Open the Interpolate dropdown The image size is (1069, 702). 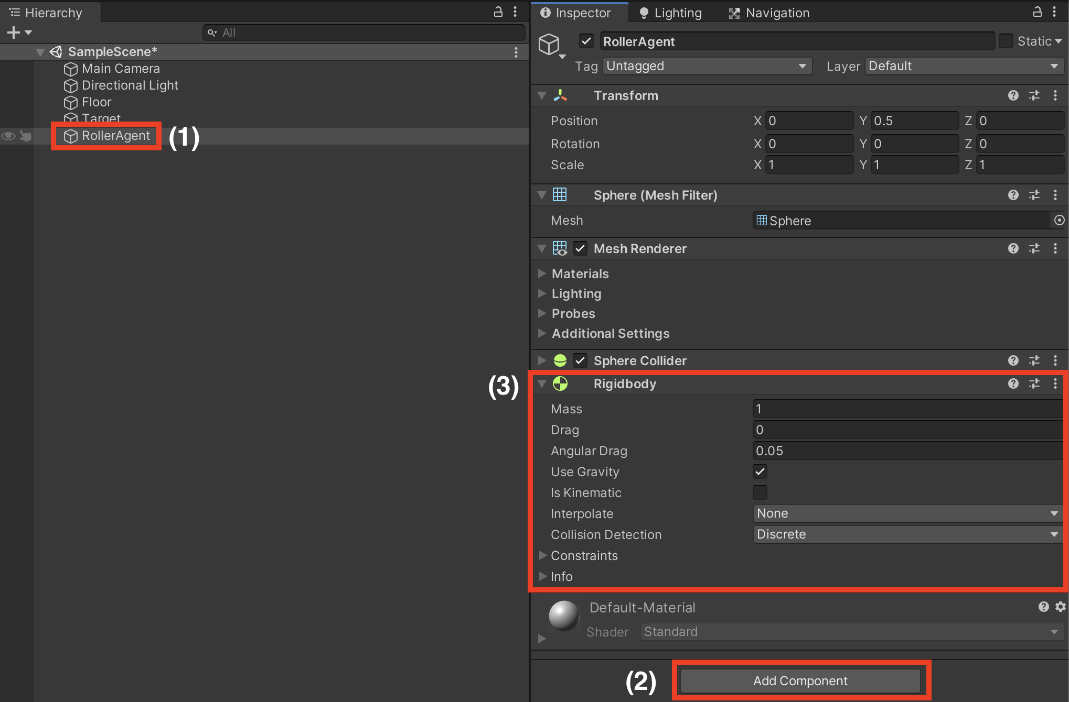pyautogui.click(x=908, y=513)
